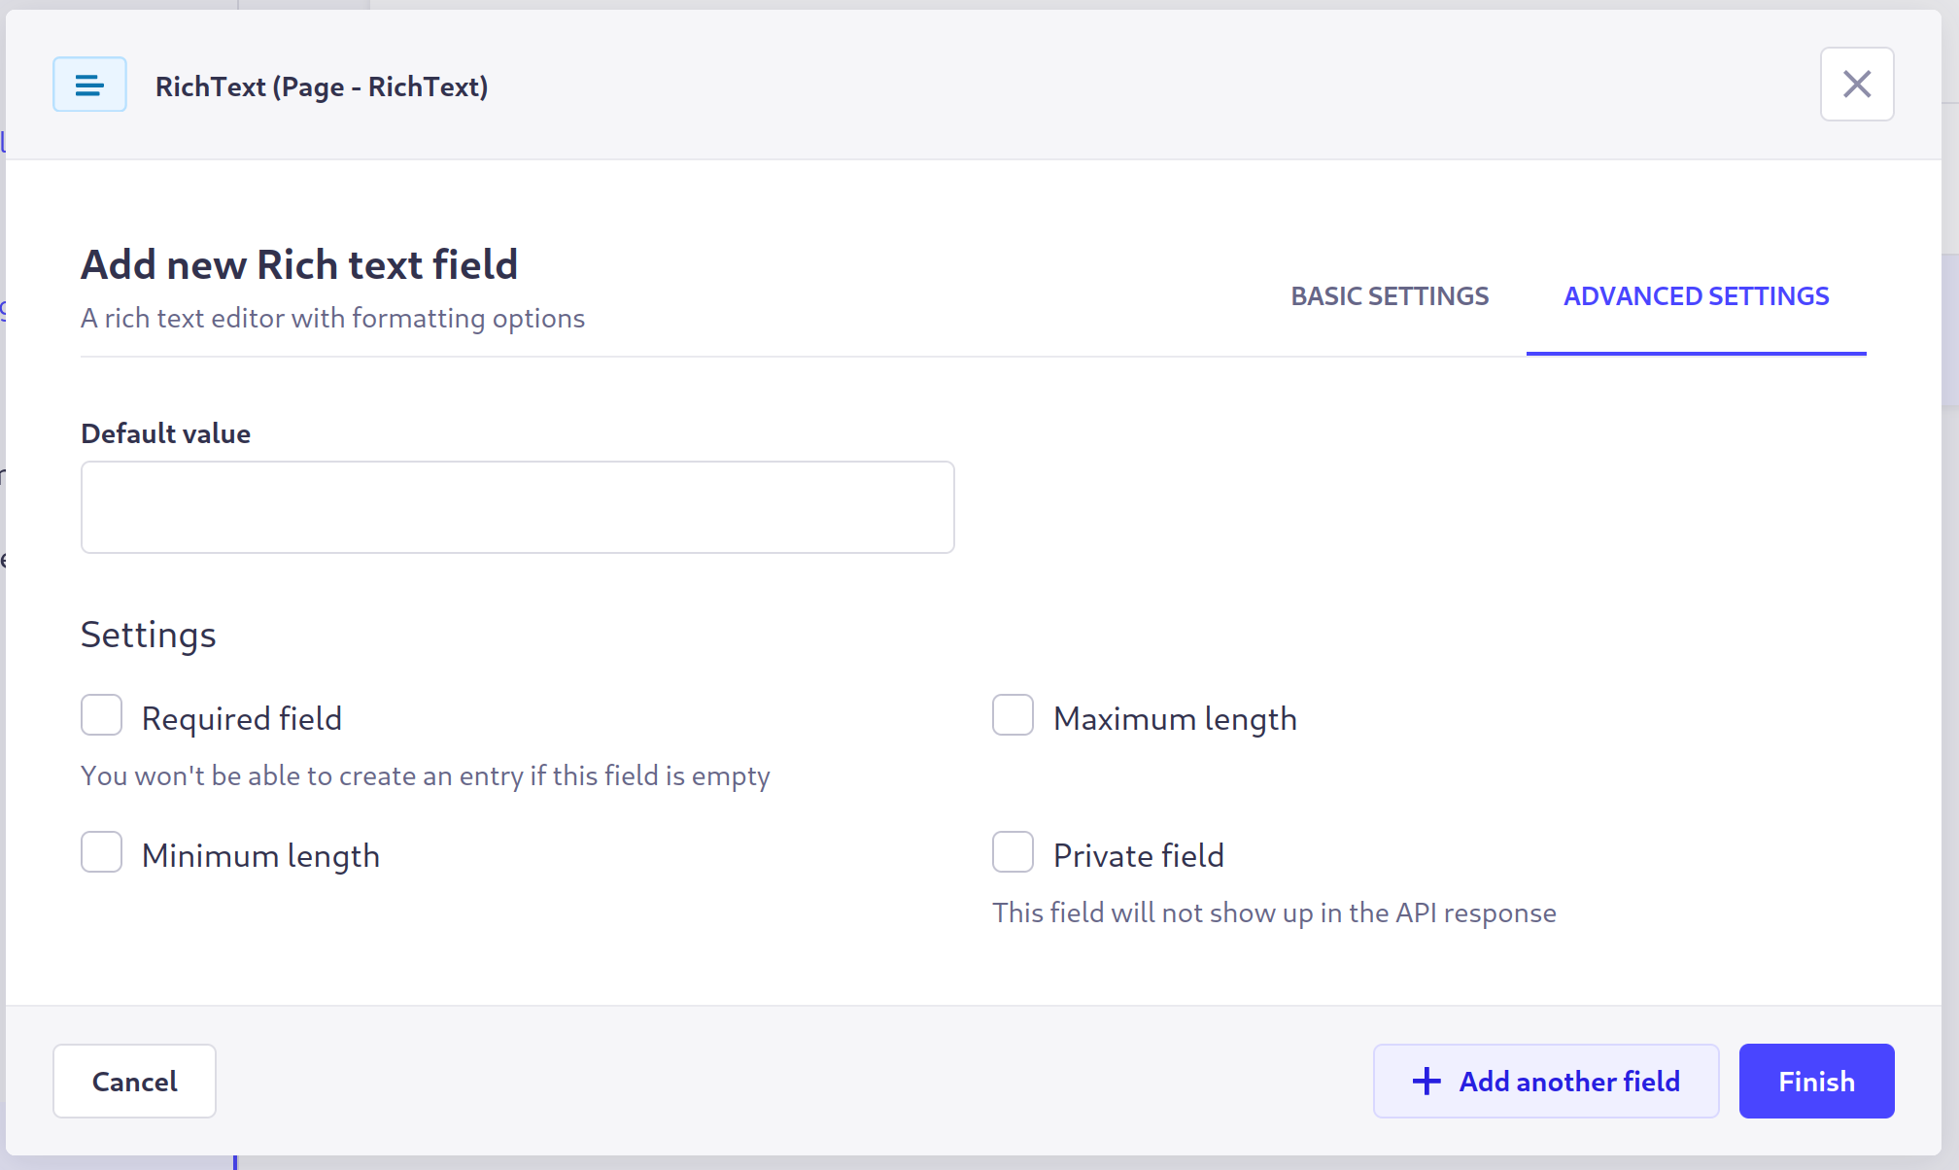Check the Minimum length checkbox
1959x1170 pixels.
coord(102,852)
